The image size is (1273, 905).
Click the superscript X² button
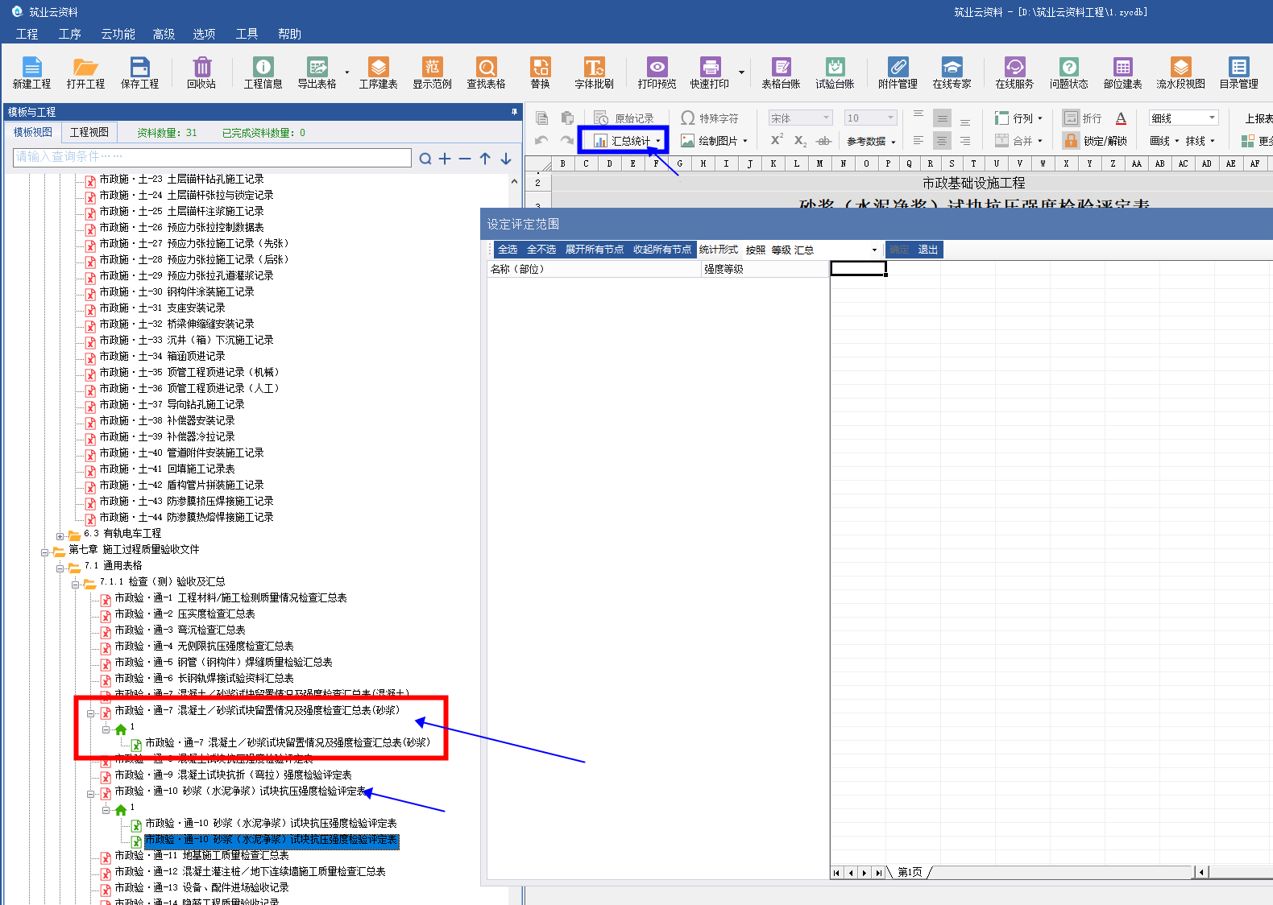pos(777,140)
